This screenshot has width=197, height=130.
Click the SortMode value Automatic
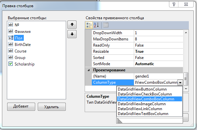(x=159, y=64)
